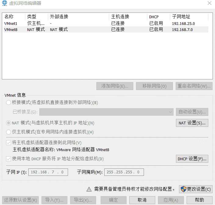Click 应用(A) button
The image size is (215, 205).
click(x=171, y=200)
